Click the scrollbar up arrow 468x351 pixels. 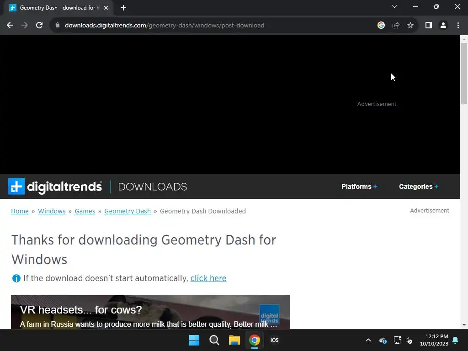click(464, 39)
